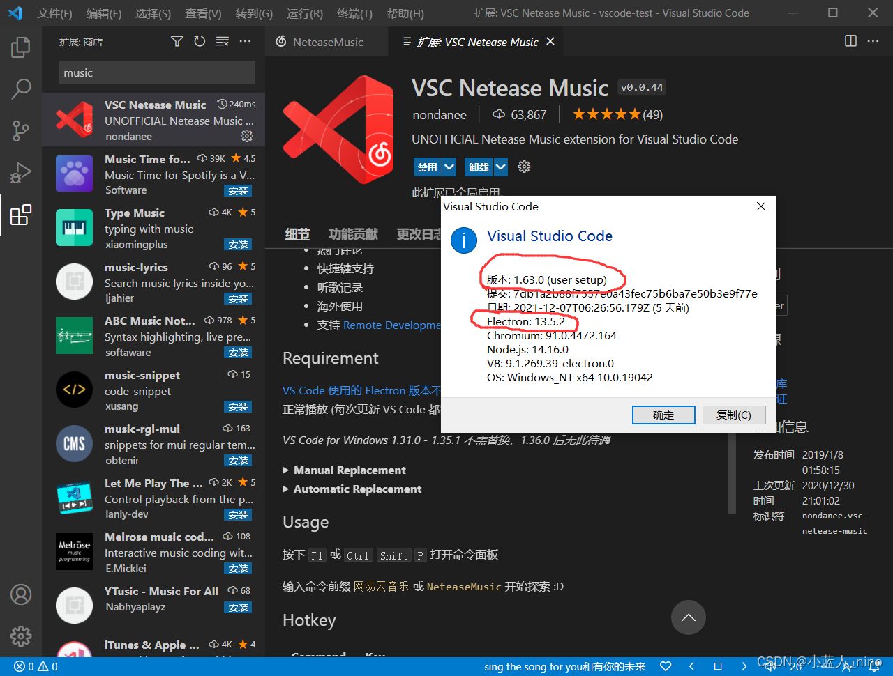The width and height of the screenshot is (893, 676).
Task: Open the VS Code 使用的 Electron link
Action: (362, 390)
